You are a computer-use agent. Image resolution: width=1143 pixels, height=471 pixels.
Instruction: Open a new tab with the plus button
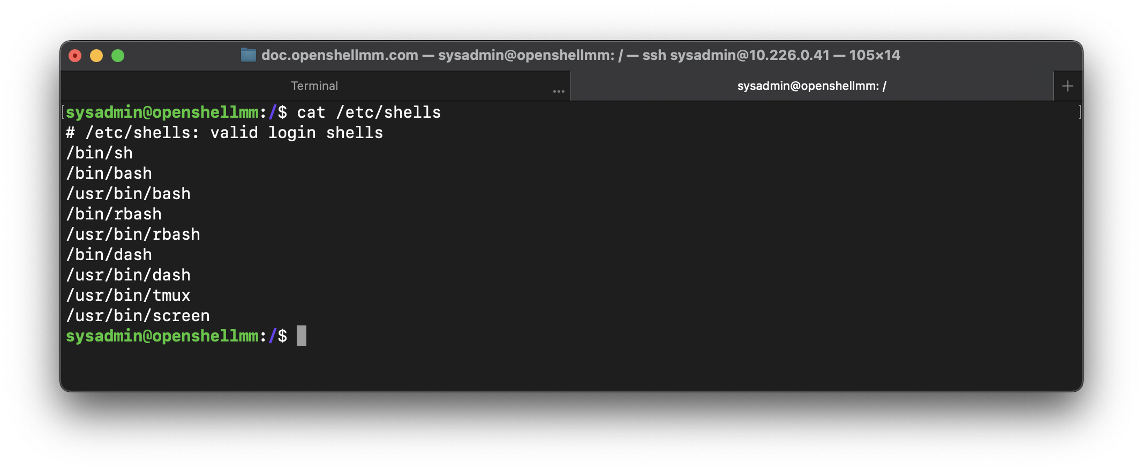pos(1067,86)
